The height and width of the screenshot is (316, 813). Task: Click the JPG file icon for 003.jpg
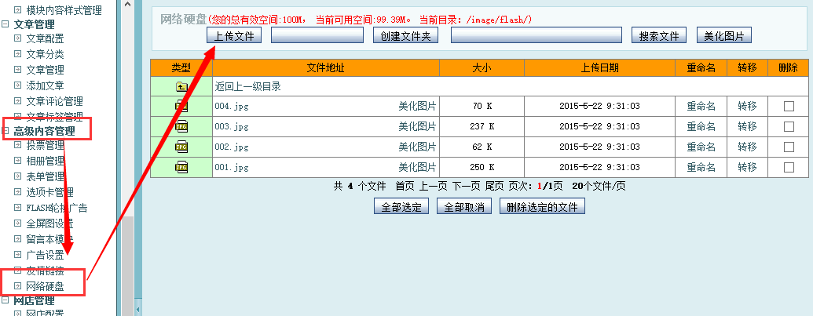pyautogui.click(x=181, y=126)
